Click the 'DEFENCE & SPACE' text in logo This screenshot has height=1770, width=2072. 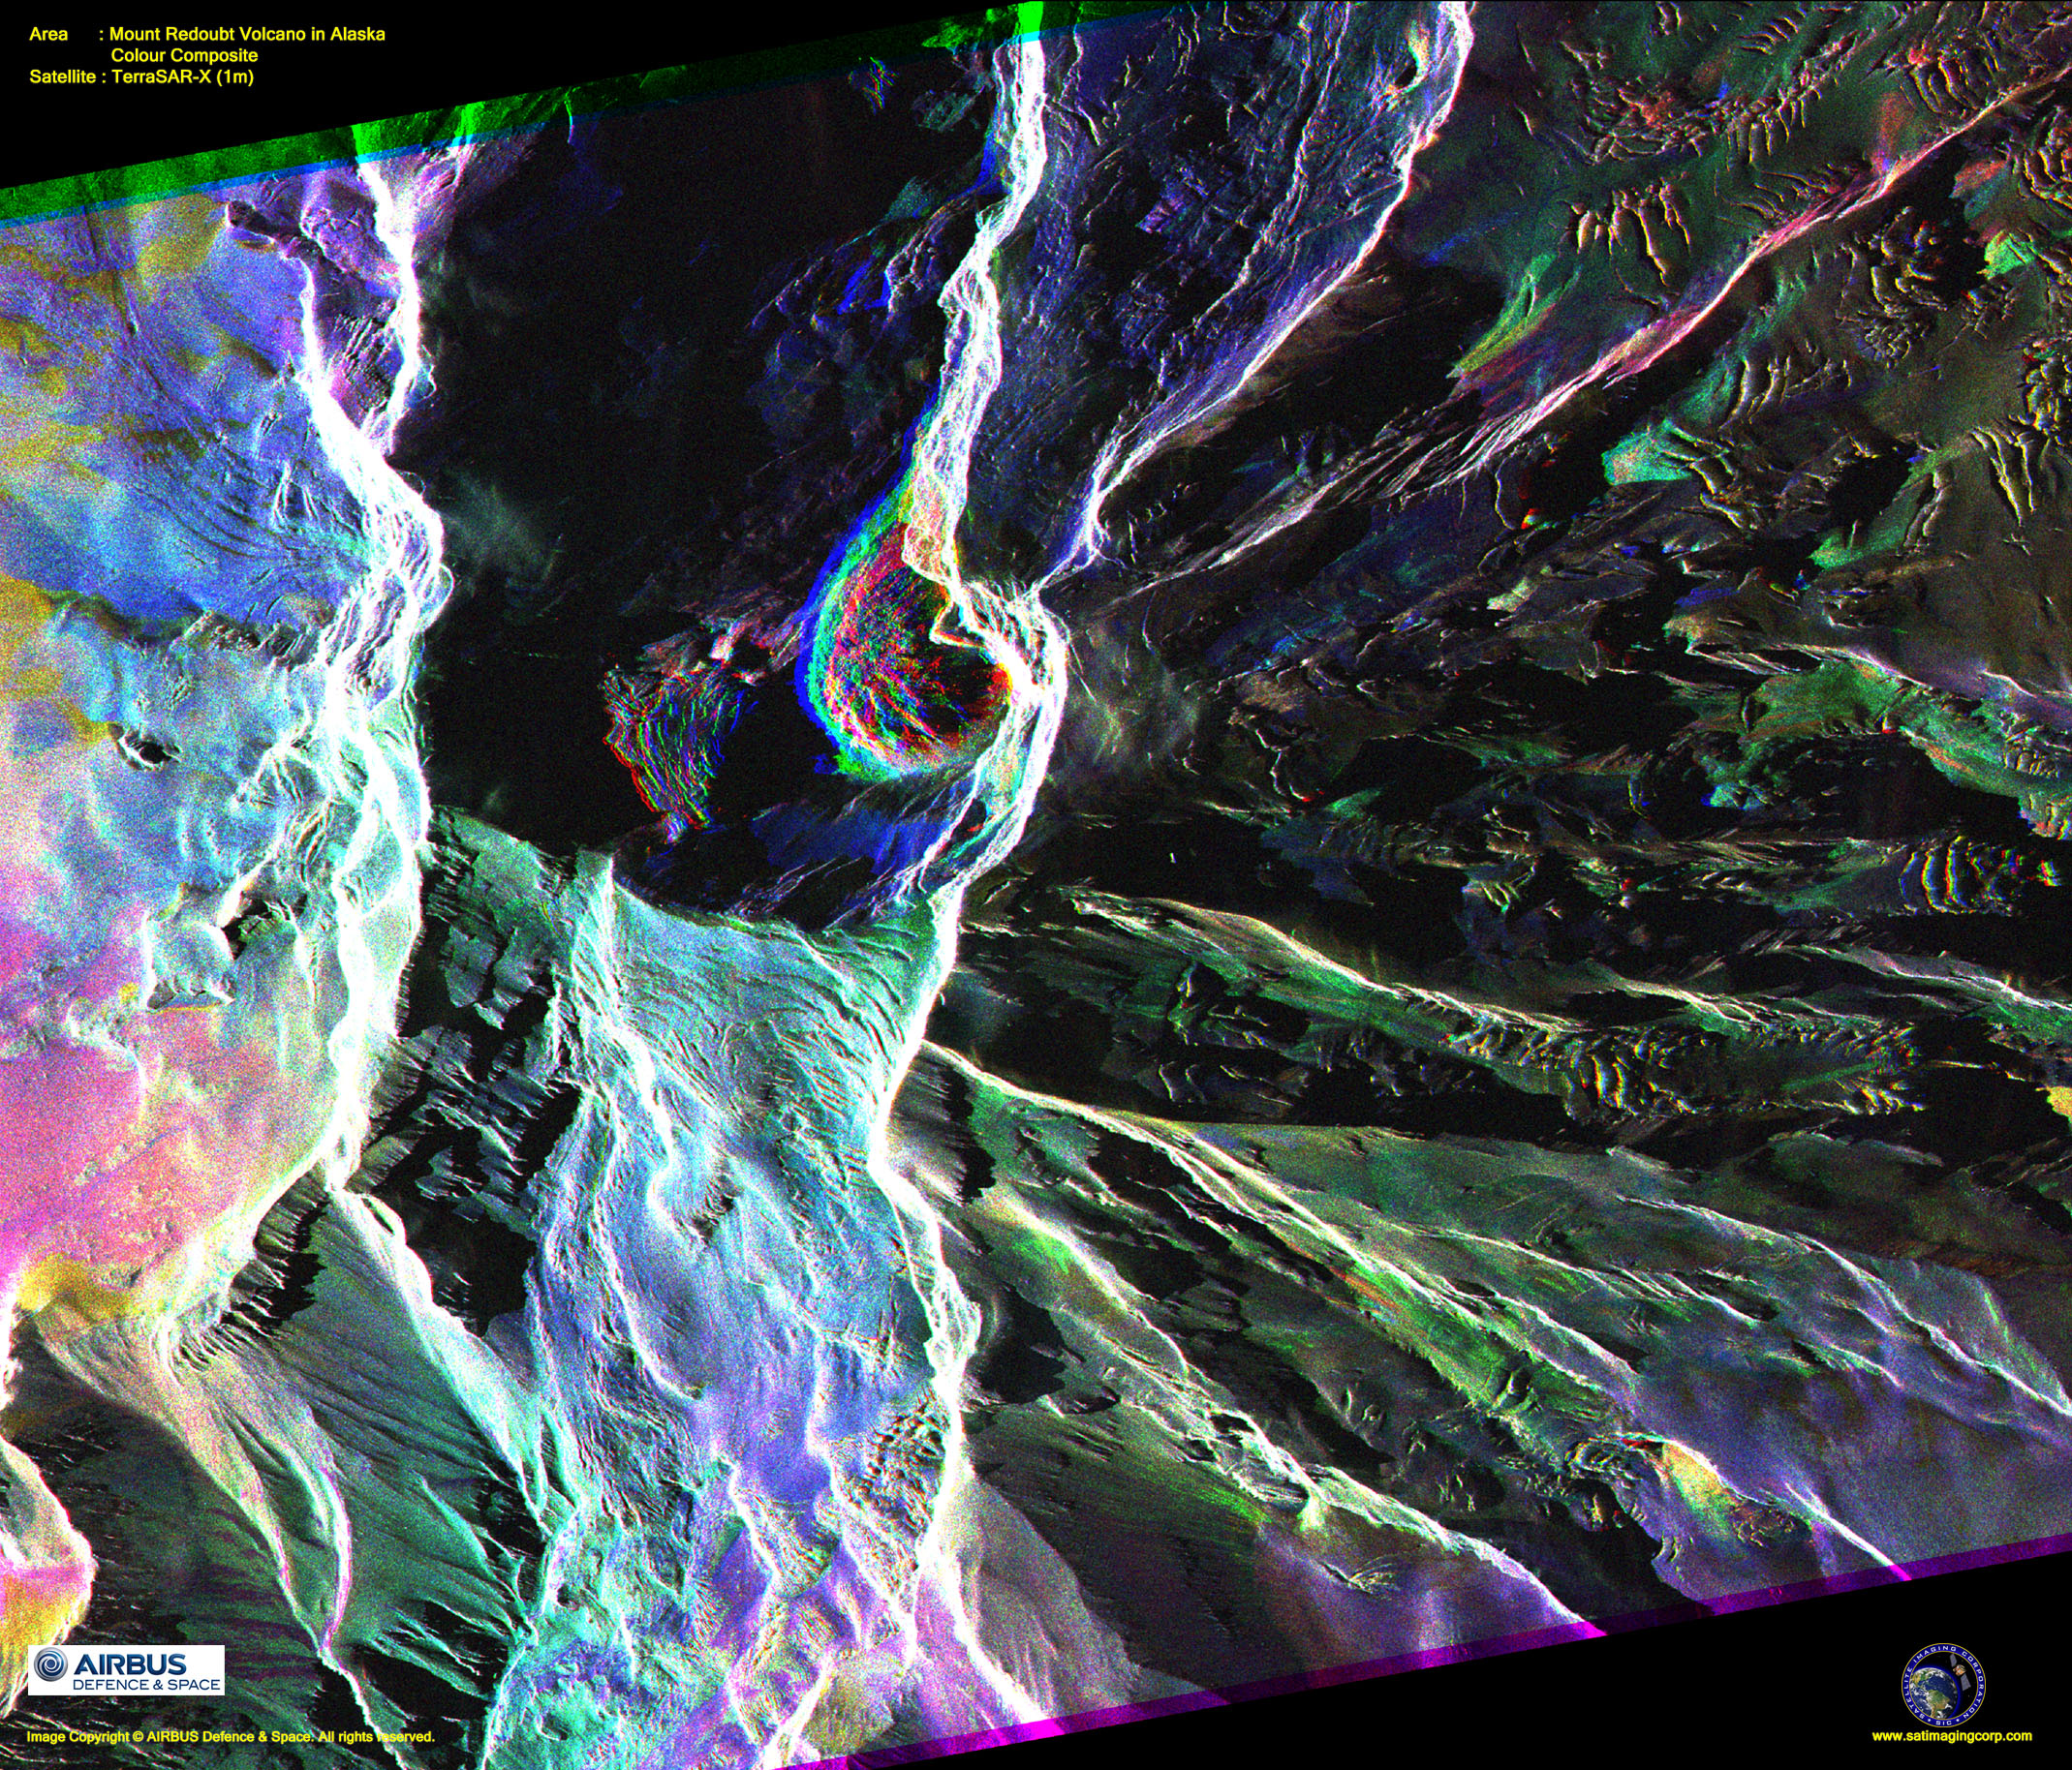(146, 1684)
